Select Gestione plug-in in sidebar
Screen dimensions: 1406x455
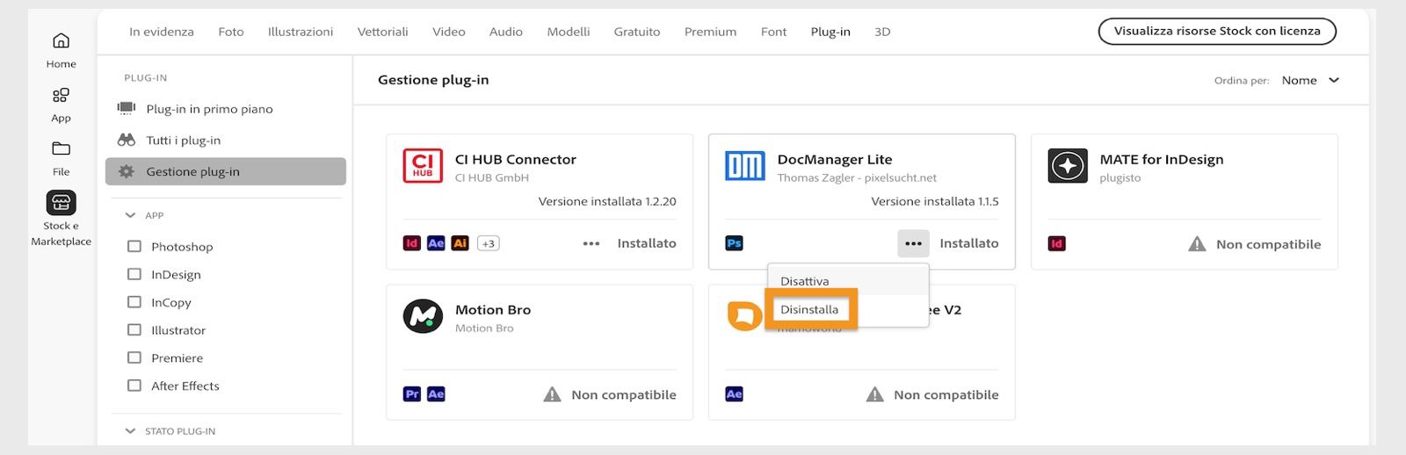[x=226, y=171]
